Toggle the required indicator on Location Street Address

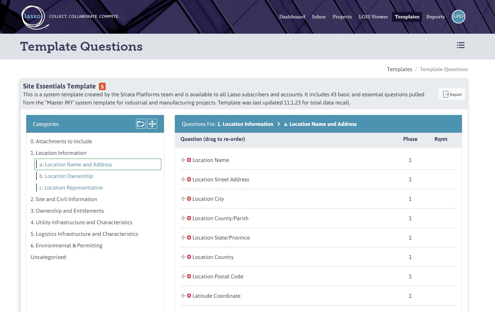click(x=189, y=179)
